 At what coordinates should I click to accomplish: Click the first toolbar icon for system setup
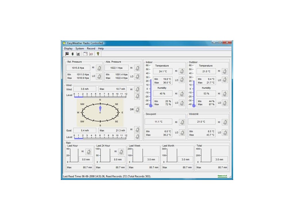click(67, 54)
